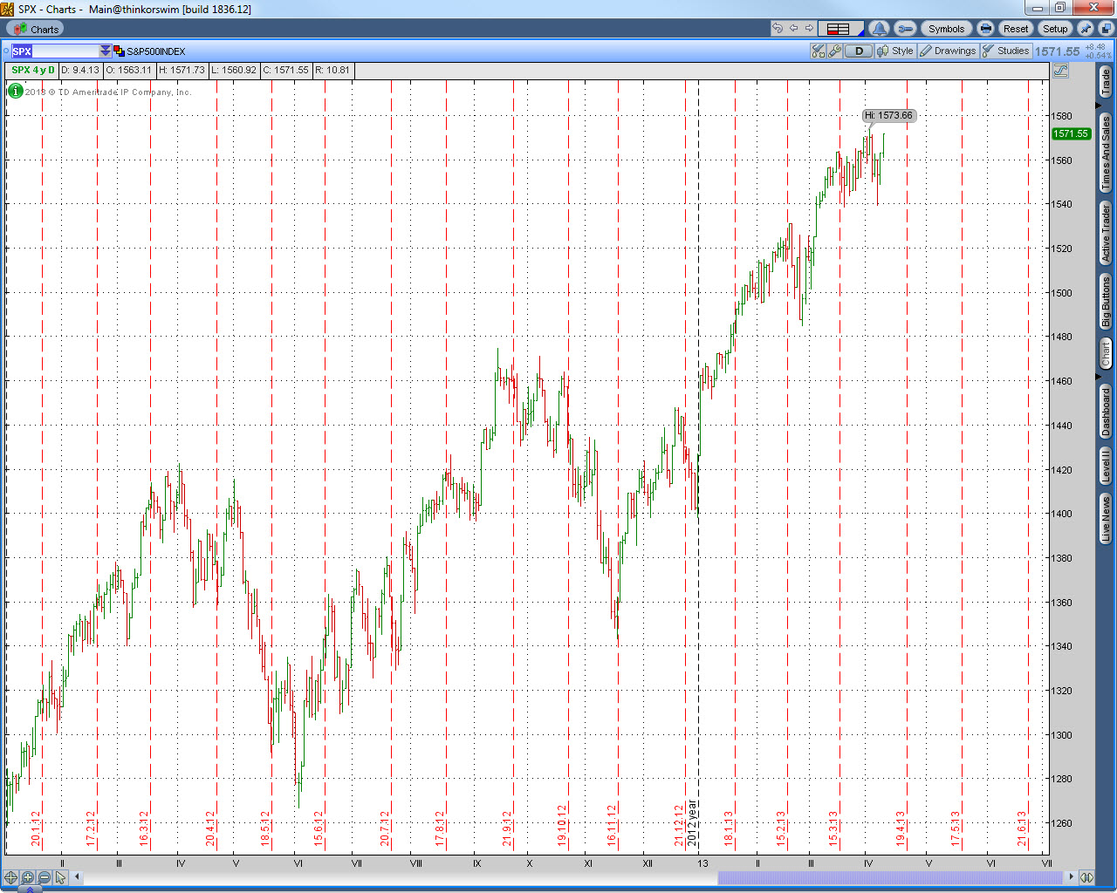Image resolution: width=1117 pixels, height=893 pixels.
Task: Click the +0.54% change value in toolbar
Action: pyautogui.click(x=1098, y=56)
